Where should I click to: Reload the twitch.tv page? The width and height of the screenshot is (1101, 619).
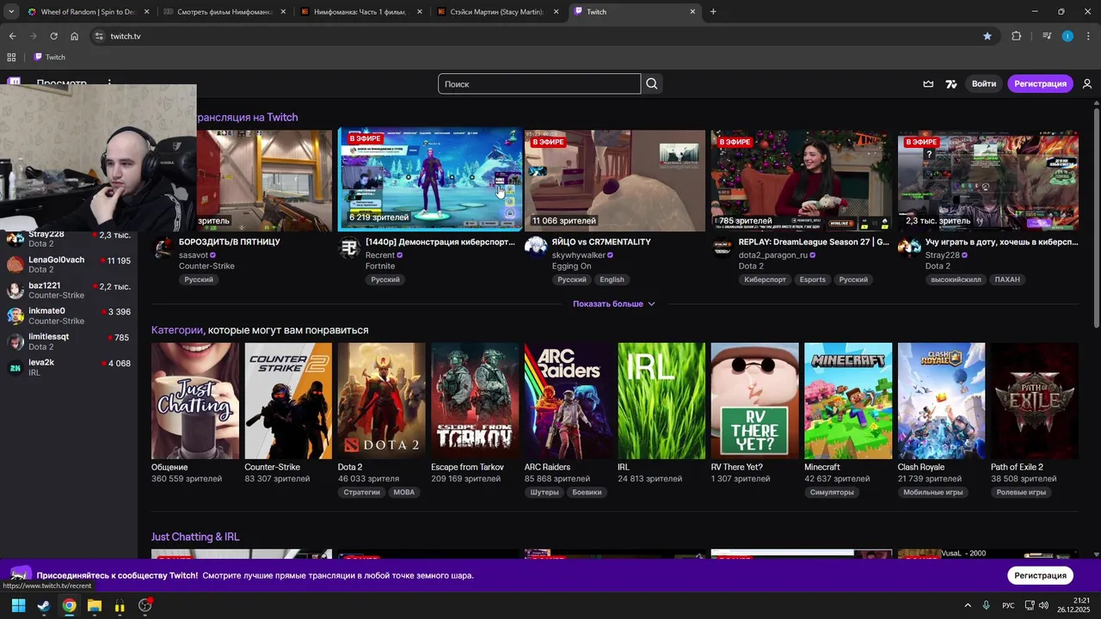point(53,36)
